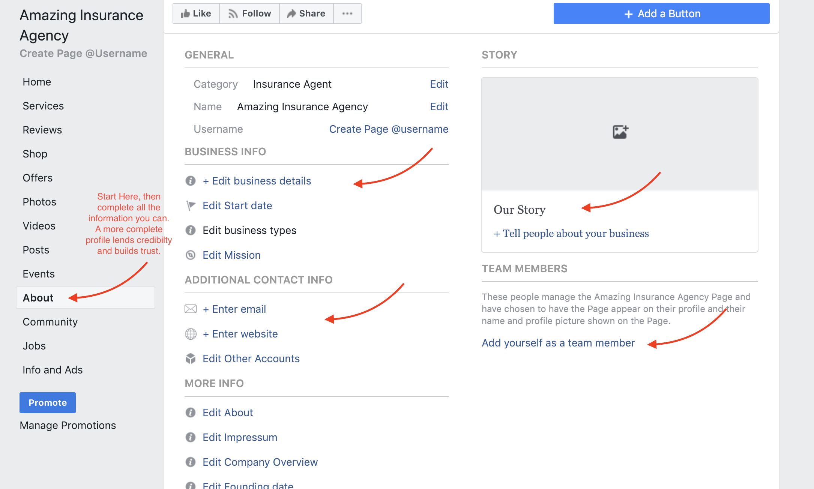Image resolution: width=814 pixels, height=489 pixels.
Task: Click the Like icon button
Action: pos(196,13)
